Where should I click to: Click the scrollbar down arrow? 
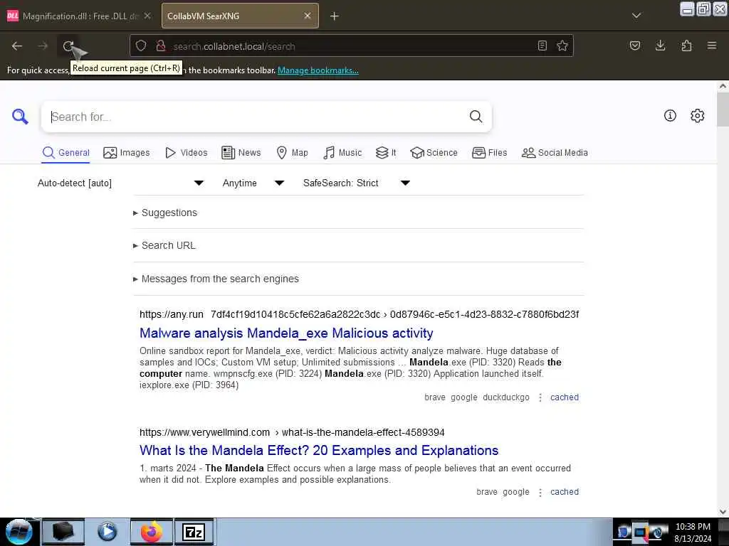pos(723,511)
